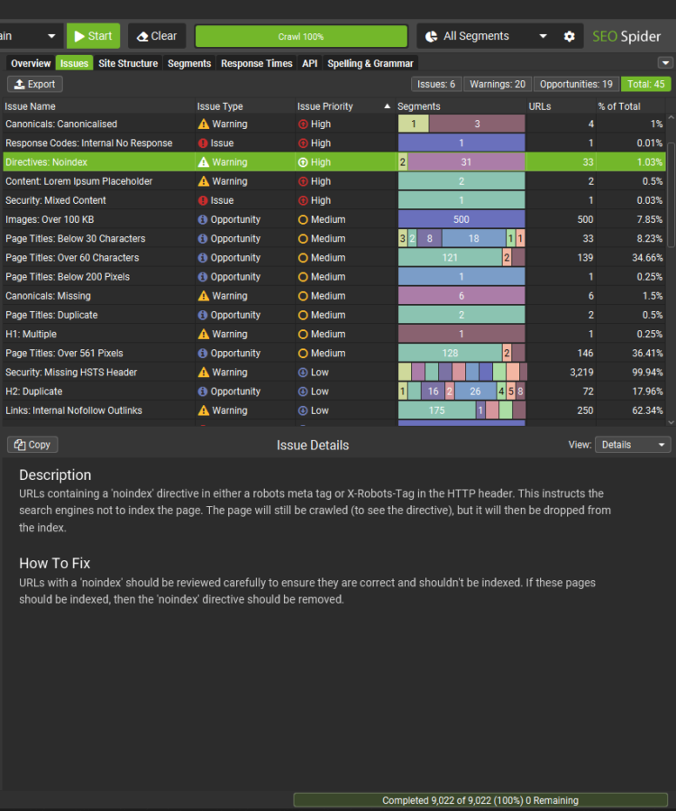Open the Spelling & Grammar tab

click(x=370, y=63)
